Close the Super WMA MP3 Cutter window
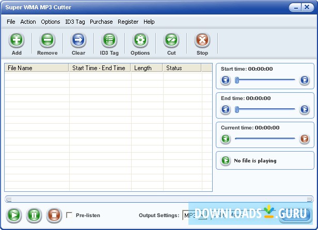 point(308,8)
